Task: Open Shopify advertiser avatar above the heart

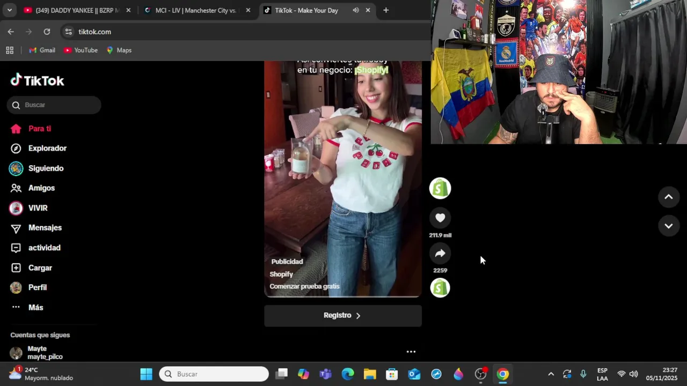Action: coord(440,188)
